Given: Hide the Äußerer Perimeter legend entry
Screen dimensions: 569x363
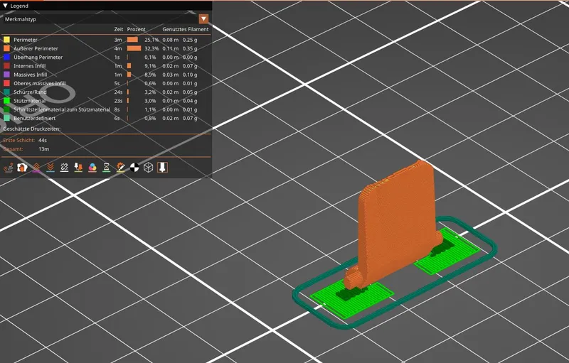Looking at the screenshot, I should 34,48.
